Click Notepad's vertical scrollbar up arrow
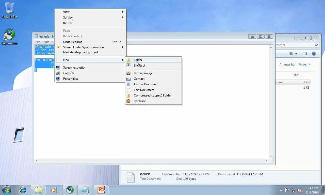This screenshot has width=325, height=195. [271, 47]
